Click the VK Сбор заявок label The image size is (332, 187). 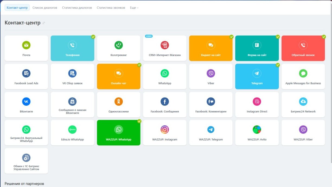coord(72,83)
